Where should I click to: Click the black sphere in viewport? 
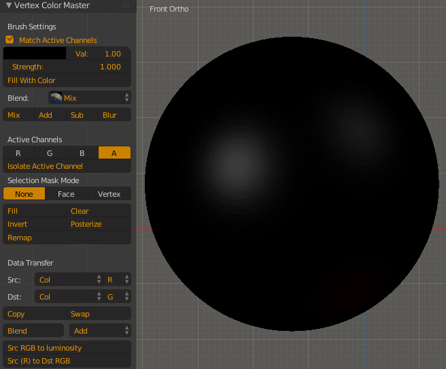pos(292,184)
